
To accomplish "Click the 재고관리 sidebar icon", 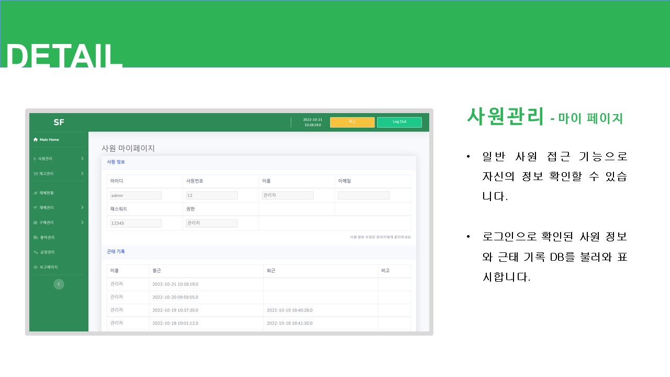I will pos(35,173).
